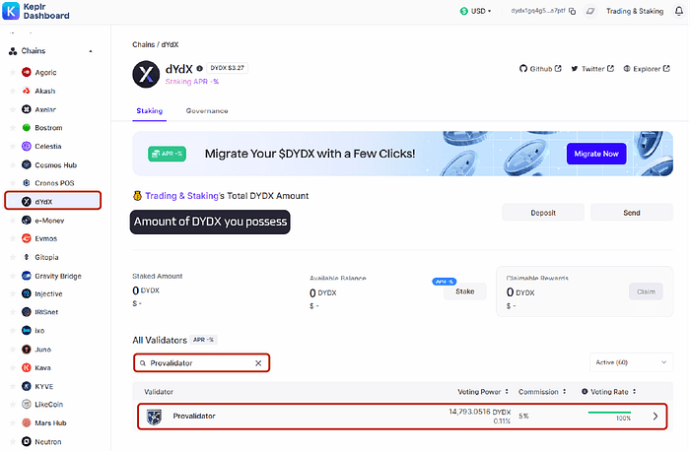Open the Trading & Staking account menu

point(635,11)
